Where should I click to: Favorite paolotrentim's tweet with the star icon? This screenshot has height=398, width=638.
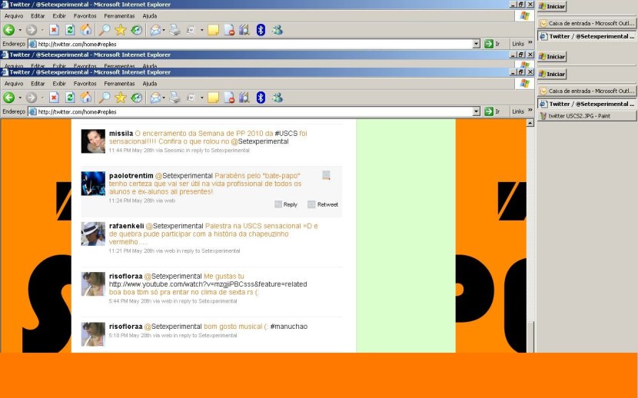(326, 176)
